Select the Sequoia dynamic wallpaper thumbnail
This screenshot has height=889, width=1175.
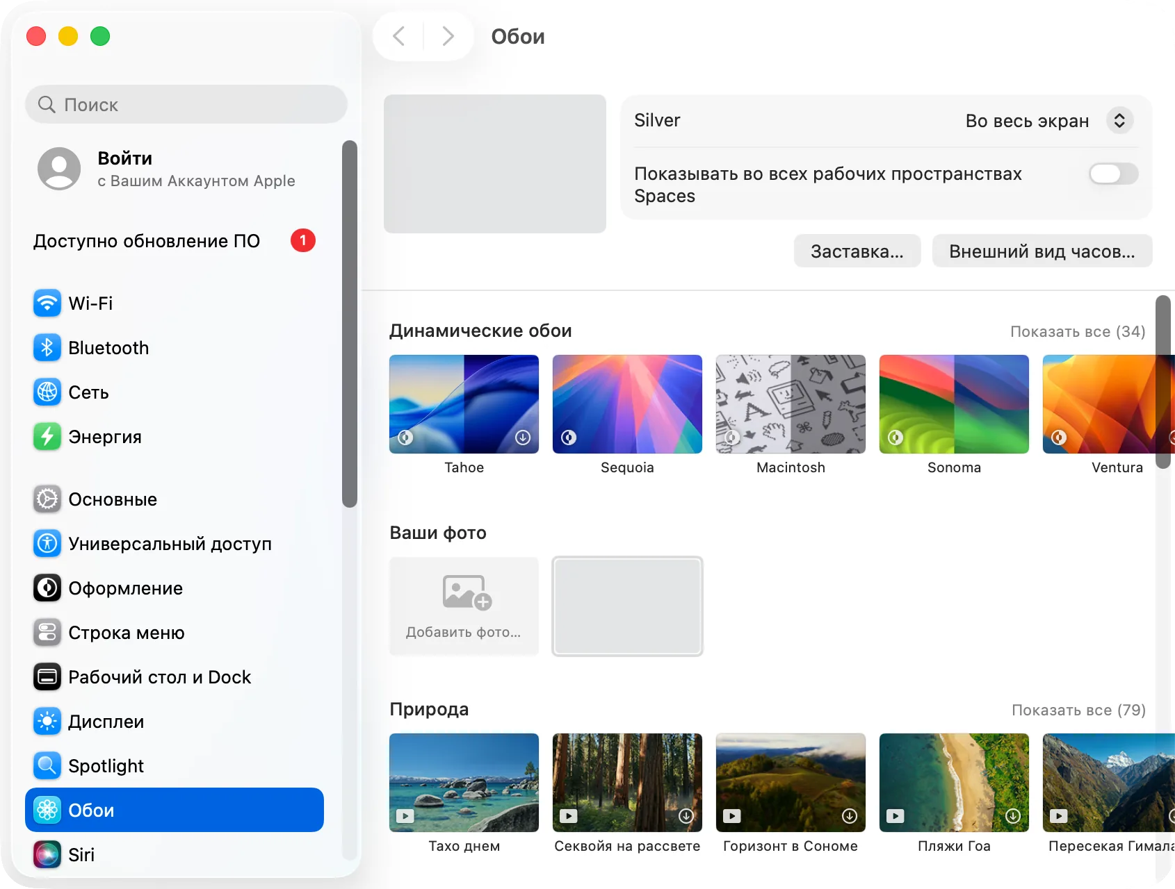(x=627, y=404)
